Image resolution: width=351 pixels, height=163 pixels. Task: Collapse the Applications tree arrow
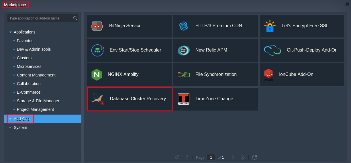pos(11,32)
